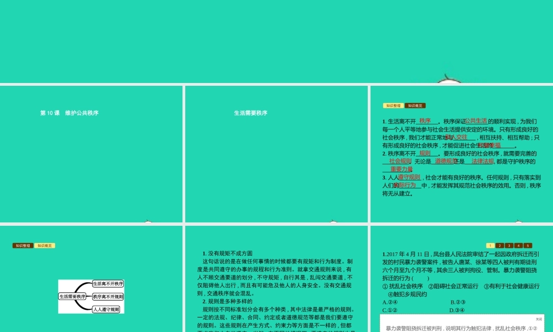Select the blank green slide thumbnail at the top
553x332 pixels.
(276, 41)
